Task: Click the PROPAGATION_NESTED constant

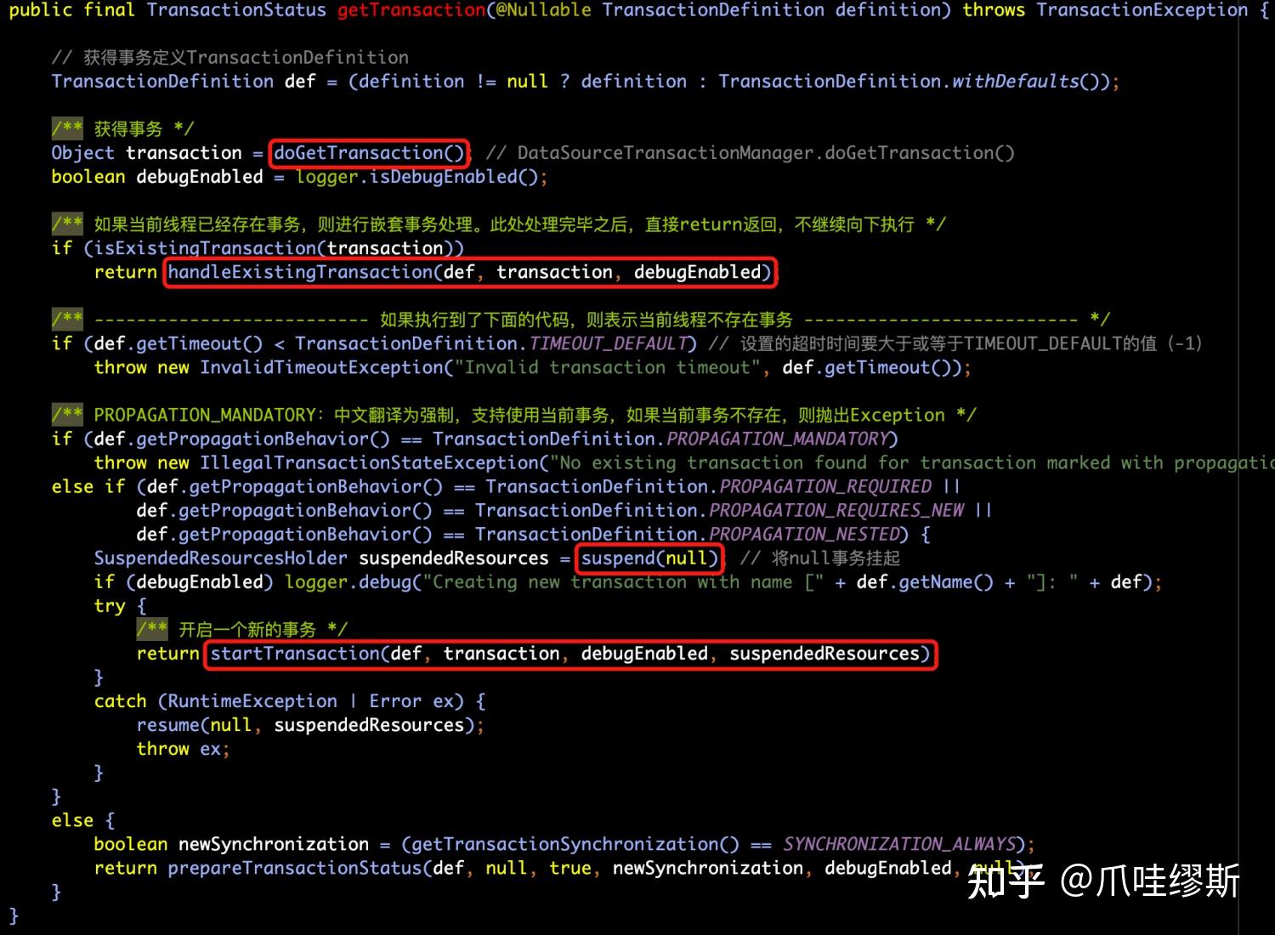Action: [x=804, y=534]
